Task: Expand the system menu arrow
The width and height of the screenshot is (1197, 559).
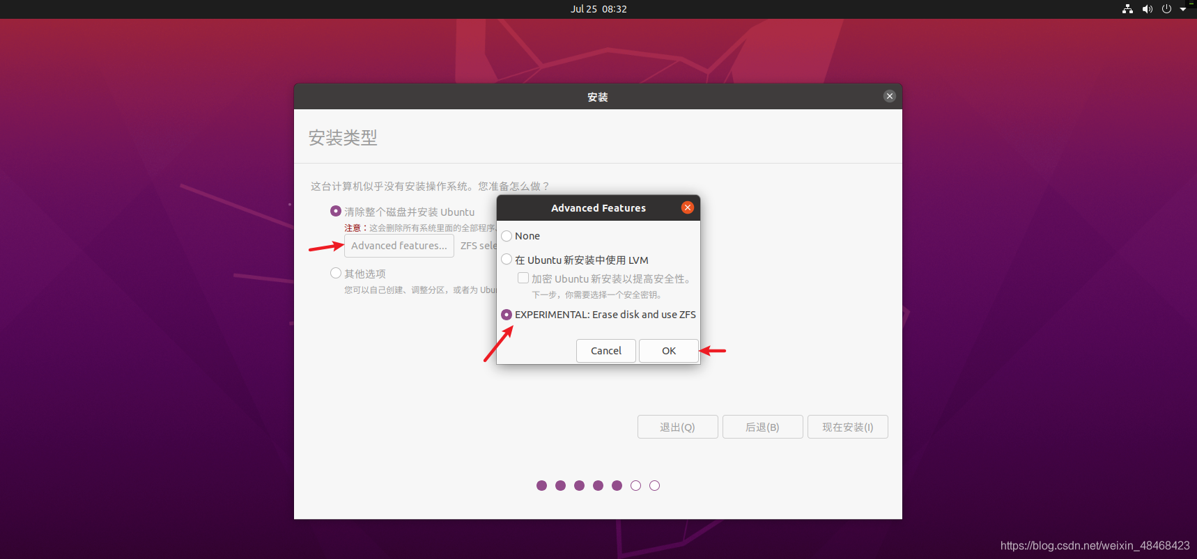Action: click(x=1183, y=9)
